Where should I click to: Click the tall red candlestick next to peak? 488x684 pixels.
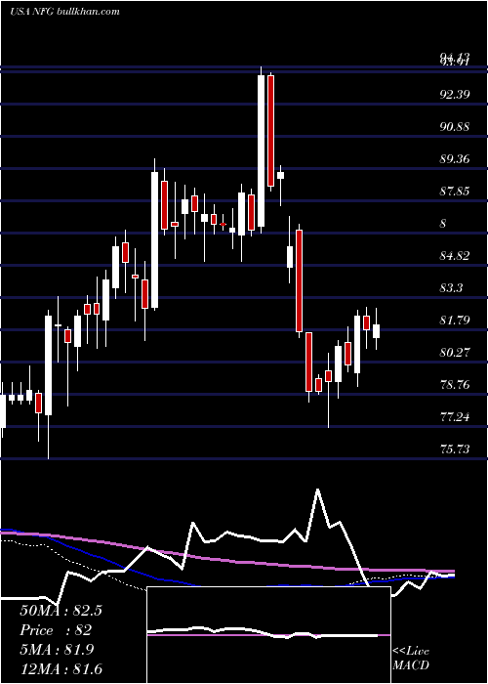(x=270, y=131)
